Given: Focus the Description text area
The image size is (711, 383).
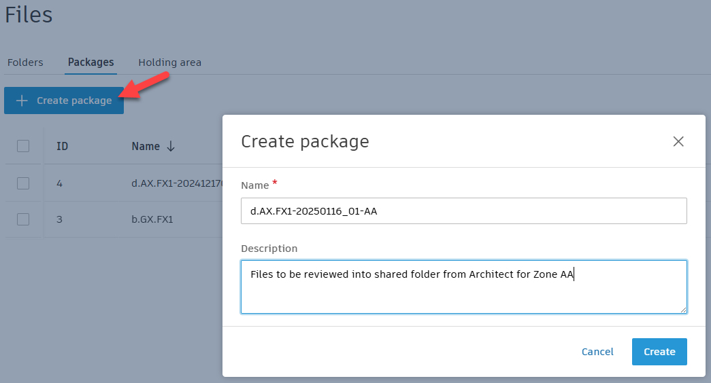Looking at the screenshot, I should click(464, 287).
